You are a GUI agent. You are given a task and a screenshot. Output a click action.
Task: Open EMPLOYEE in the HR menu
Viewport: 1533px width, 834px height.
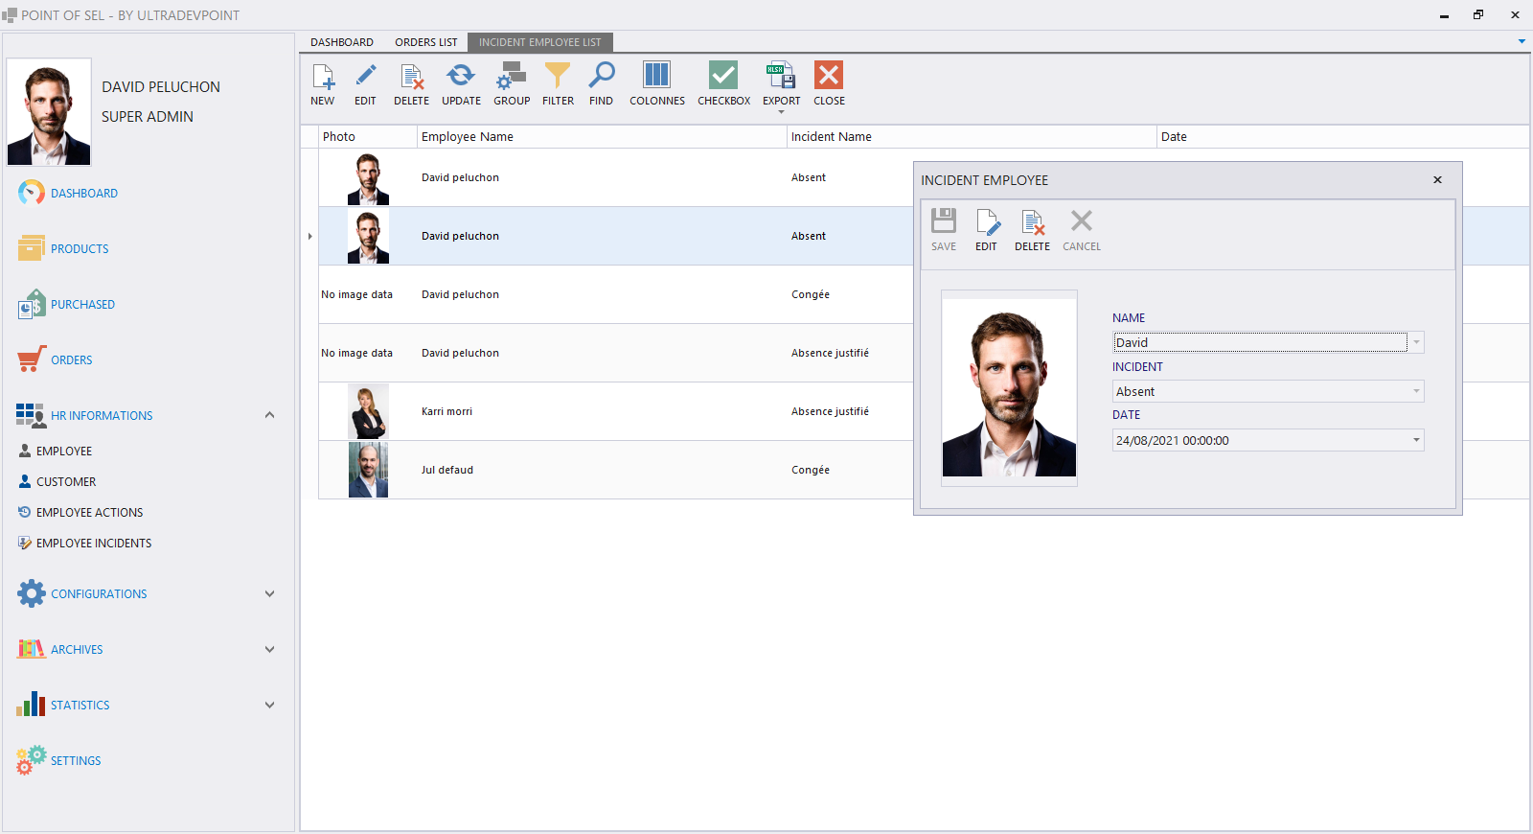pos(64,451)
